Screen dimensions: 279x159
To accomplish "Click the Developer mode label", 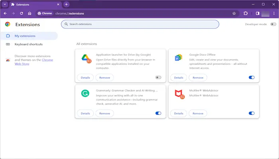I will 256,24.
